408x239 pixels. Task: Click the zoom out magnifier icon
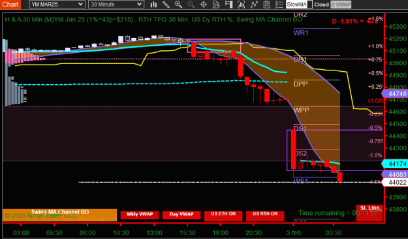pyautogui.click(x=191, y=5)
